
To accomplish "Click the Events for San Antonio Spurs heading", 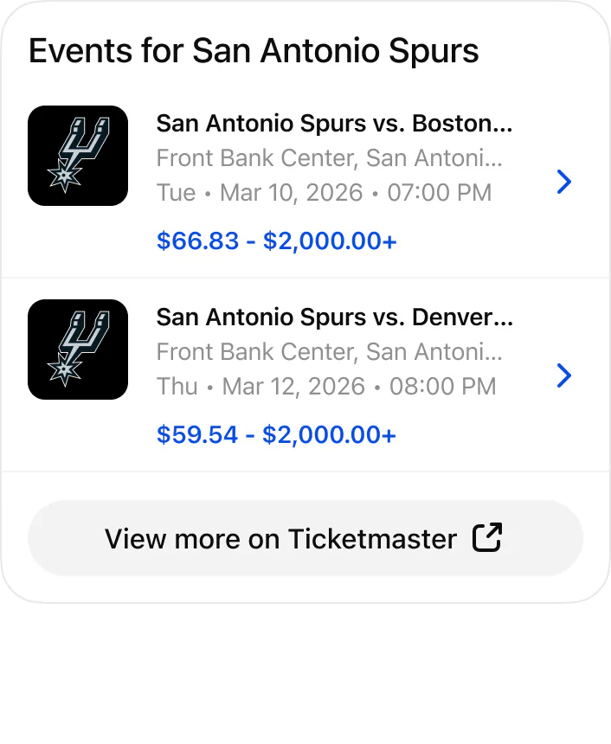I will pyautogui.click(x=254, y=51).
